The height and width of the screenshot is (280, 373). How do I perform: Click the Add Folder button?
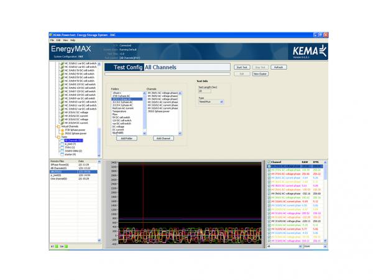(127, 138)
